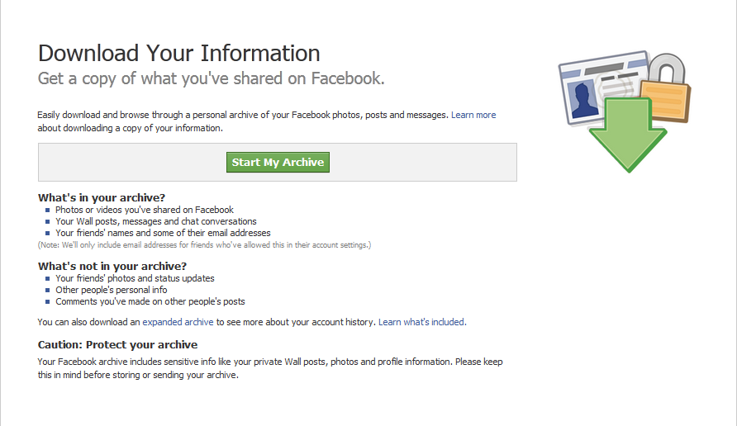This screenshot has width=737, height=426.
Task: Click 'Other people's personal info' item
Action: click(x=112, y=290)
